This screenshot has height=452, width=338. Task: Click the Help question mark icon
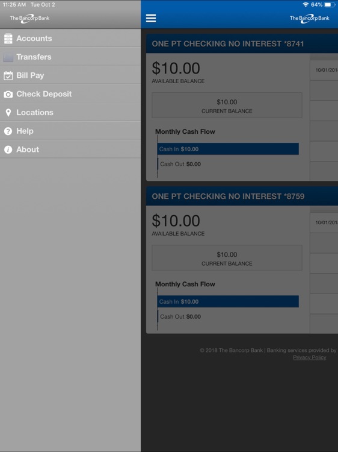pos(8,131)
